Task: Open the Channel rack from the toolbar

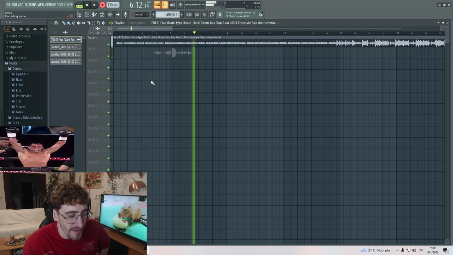Action: click(86, 15)
